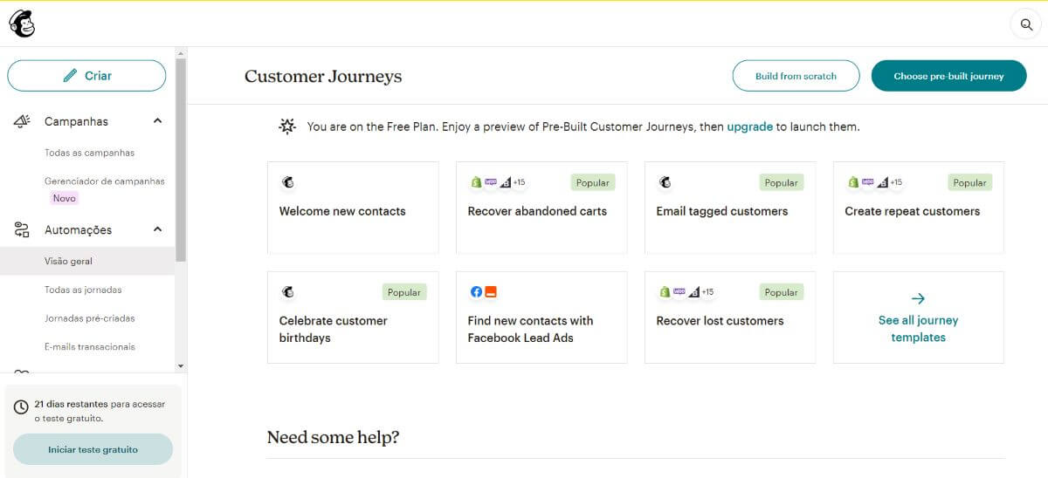Click the Mailchimp monkey logo
This screenshot has width=1048, height=478.
[x=22, y=24]
